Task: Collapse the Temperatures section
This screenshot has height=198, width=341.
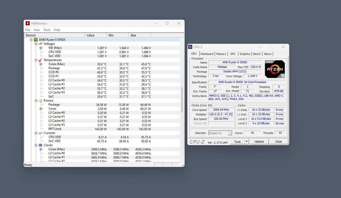Action: pyautogui.click(x=36, y=60)
